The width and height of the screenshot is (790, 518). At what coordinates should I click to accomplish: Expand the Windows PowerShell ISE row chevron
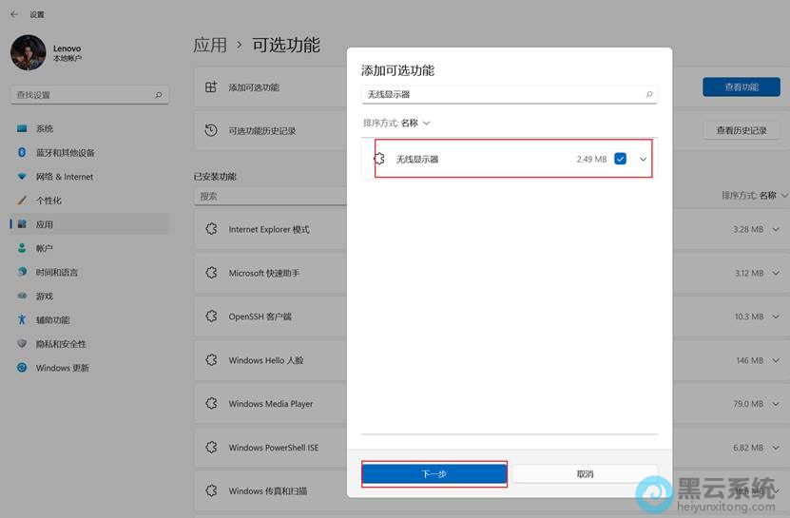[x=776, y=448]
